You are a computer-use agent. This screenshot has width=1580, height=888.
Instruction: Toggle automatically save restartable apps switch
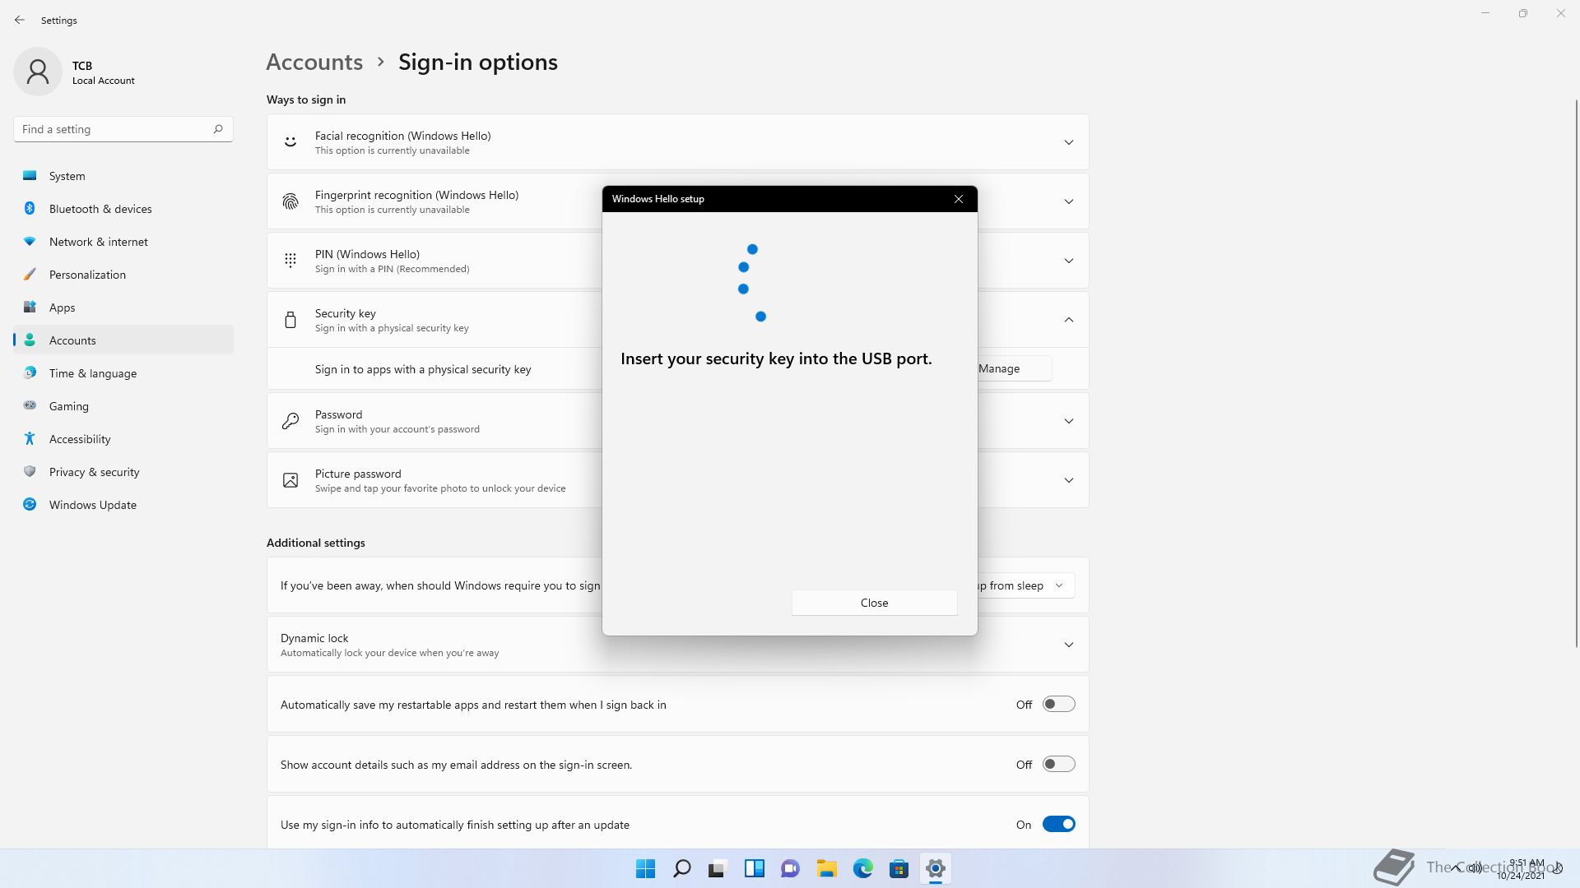pyautogui.click(x=1059, y=705)
